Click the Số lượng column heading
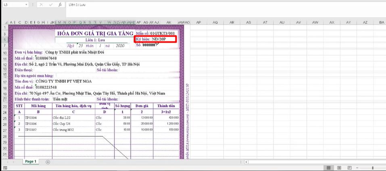This screenshot has height=171, width=386. [122, 106]
